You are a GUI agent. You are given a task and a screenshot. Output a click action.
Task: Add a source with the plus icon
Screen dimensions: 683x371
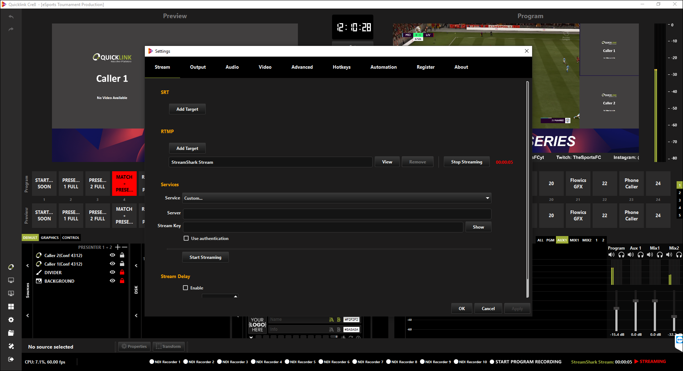[118, 247]
